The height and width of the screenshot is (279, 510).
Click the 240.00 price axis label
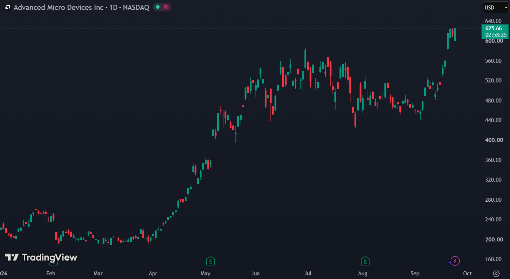point(493,220)
